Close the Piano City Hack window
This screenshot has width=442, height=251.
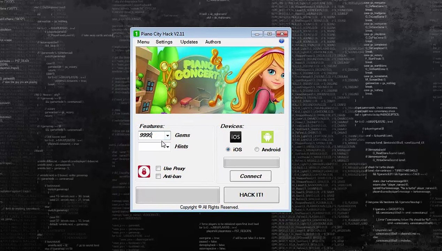pos(282,34)
